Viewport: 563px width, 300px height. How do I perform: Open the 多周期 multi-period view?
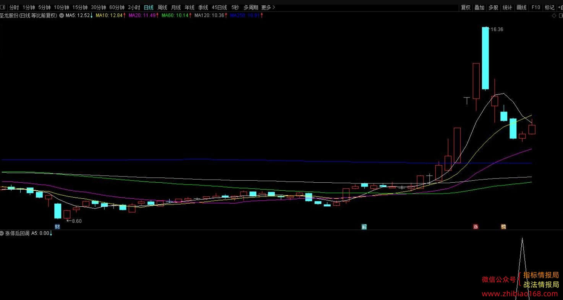[251, 7]
